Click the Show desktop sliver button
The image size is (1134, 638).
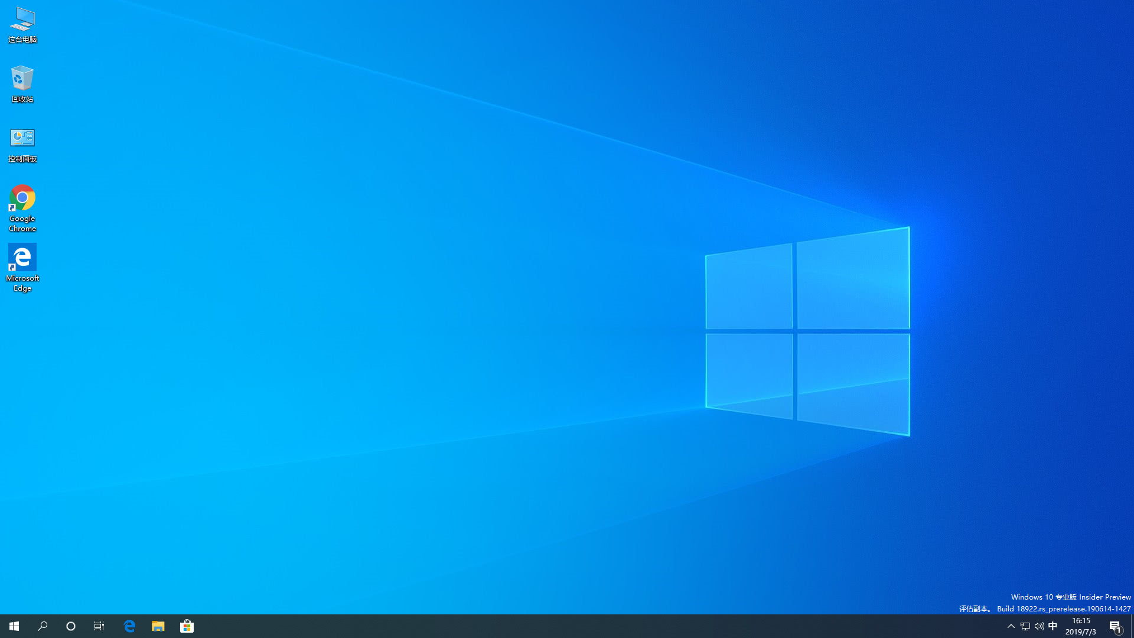tap(1132, 626)
